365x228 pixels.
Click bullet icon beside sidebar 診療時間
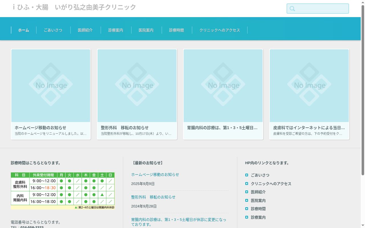click(247, 209)
